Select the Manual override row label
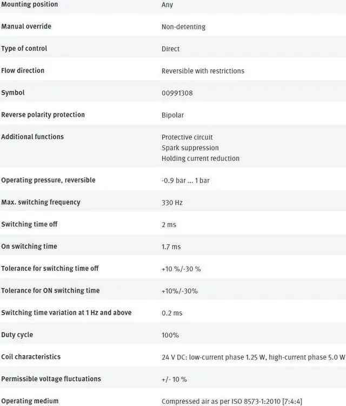 pos(26,26)
